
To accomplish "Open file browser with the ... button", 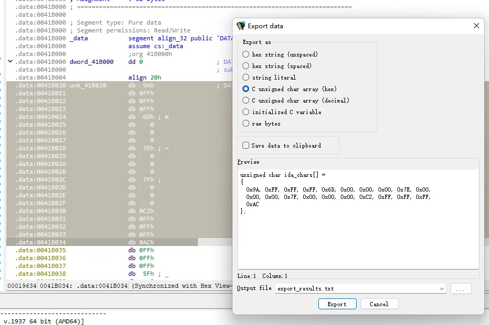I will (x=460, y=288).
